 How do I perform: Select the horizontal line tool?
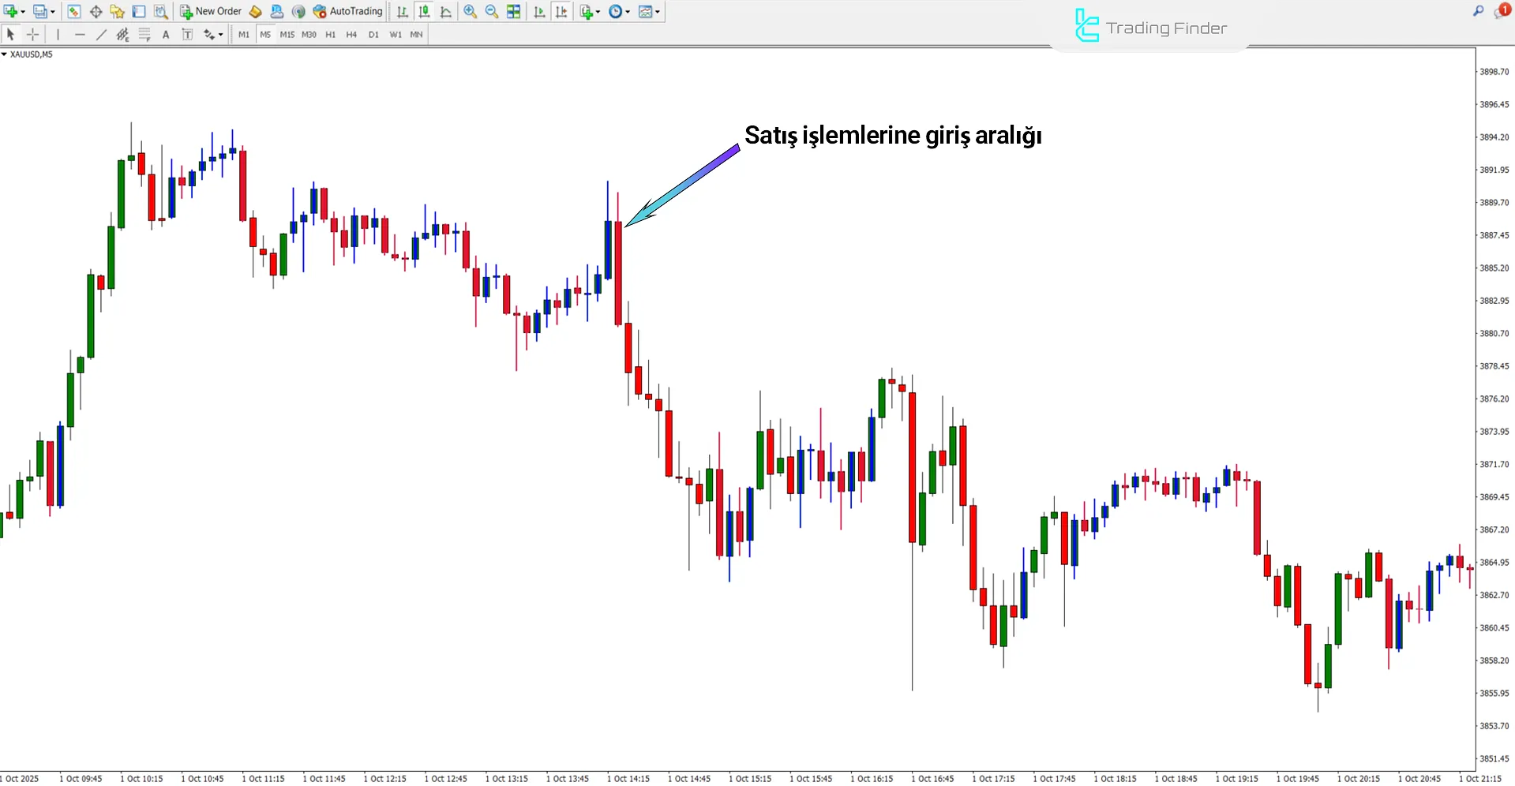[x=80, y=34]
